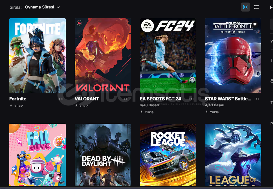This screenshot has width=273, height=189.
Task: Toggle favorite heart on Battlefront II cover
Action: (x=255, y=24)
